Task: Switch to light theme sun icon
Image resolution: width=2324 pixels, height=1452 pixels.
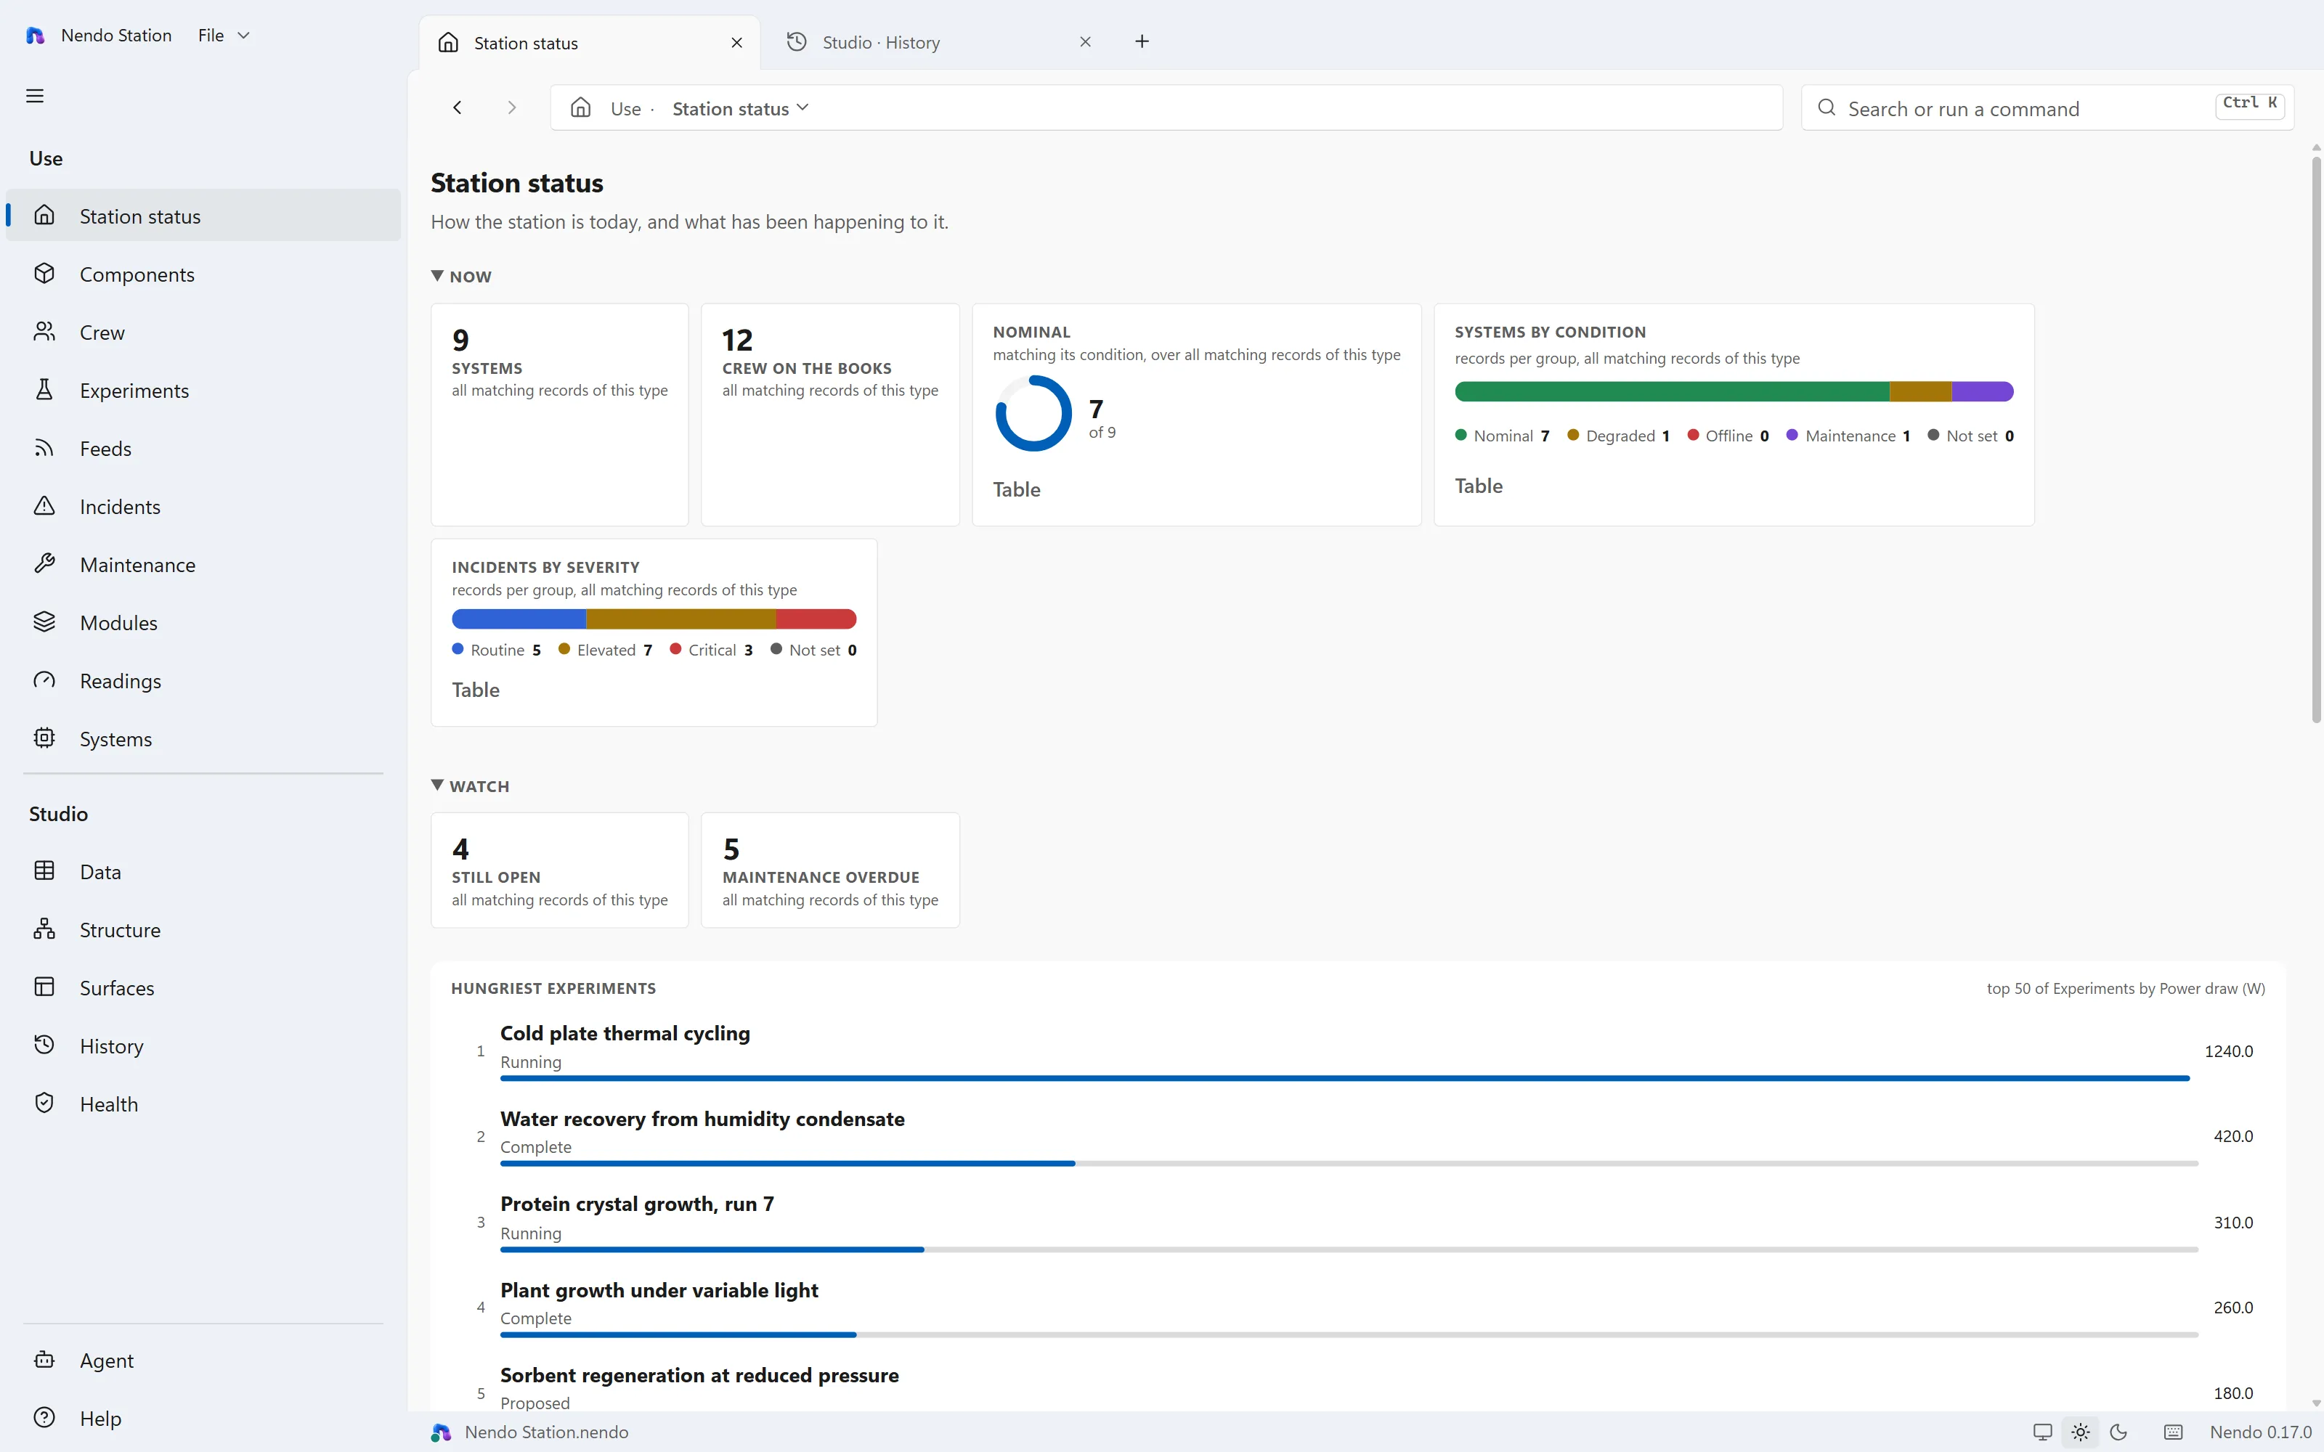Action: pos(2080,1432)
